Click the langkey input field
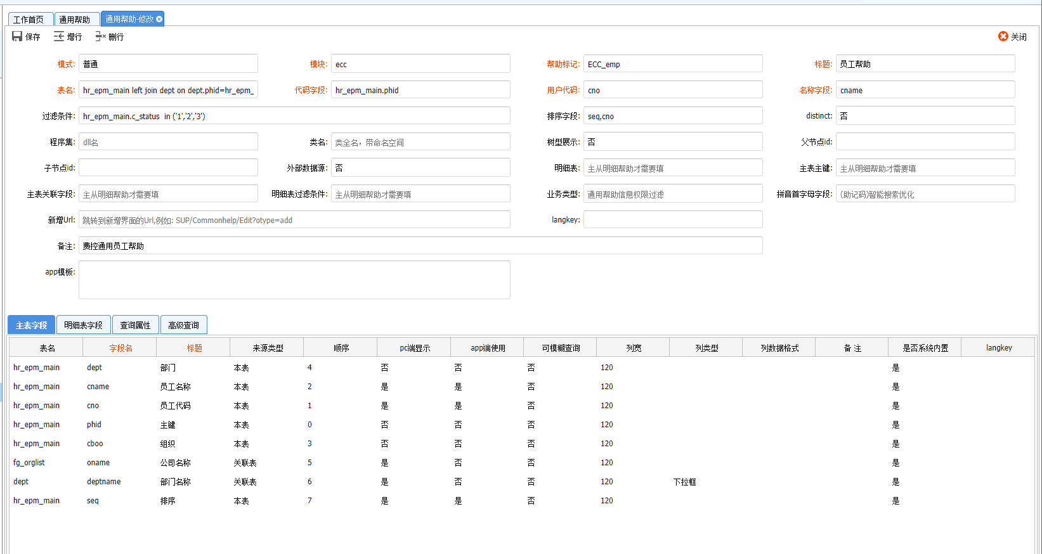1042x554 pixels. (x=673, y=219)
